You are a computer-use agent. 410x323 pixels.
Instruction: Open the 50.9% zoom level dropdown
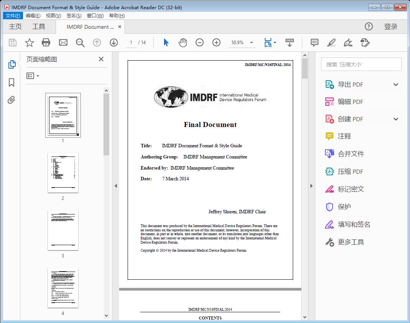pyautogui.click(x=251, y=43)
